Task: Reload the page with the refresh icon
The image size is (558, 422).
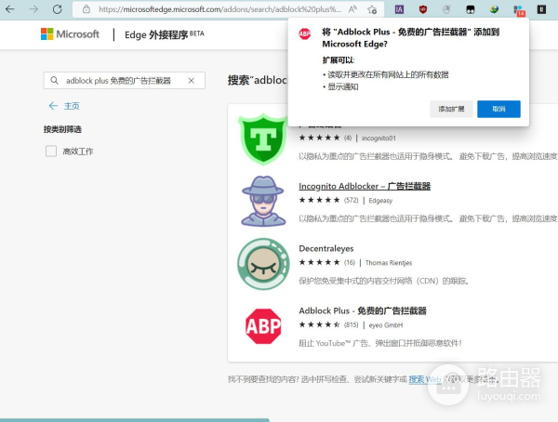Action: point(58,9)
